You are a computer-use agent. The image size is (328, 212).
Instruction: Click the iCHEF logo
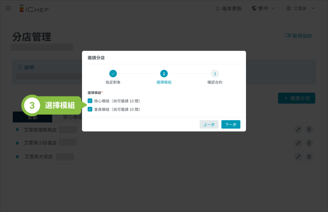tap(34, 9)
